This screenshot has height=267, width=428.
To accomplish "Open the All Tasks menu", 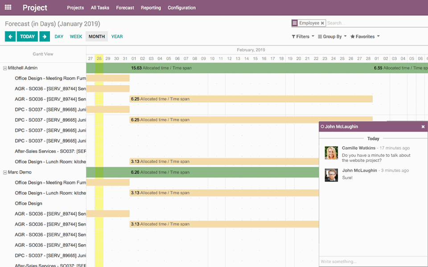I will [100, 8].
